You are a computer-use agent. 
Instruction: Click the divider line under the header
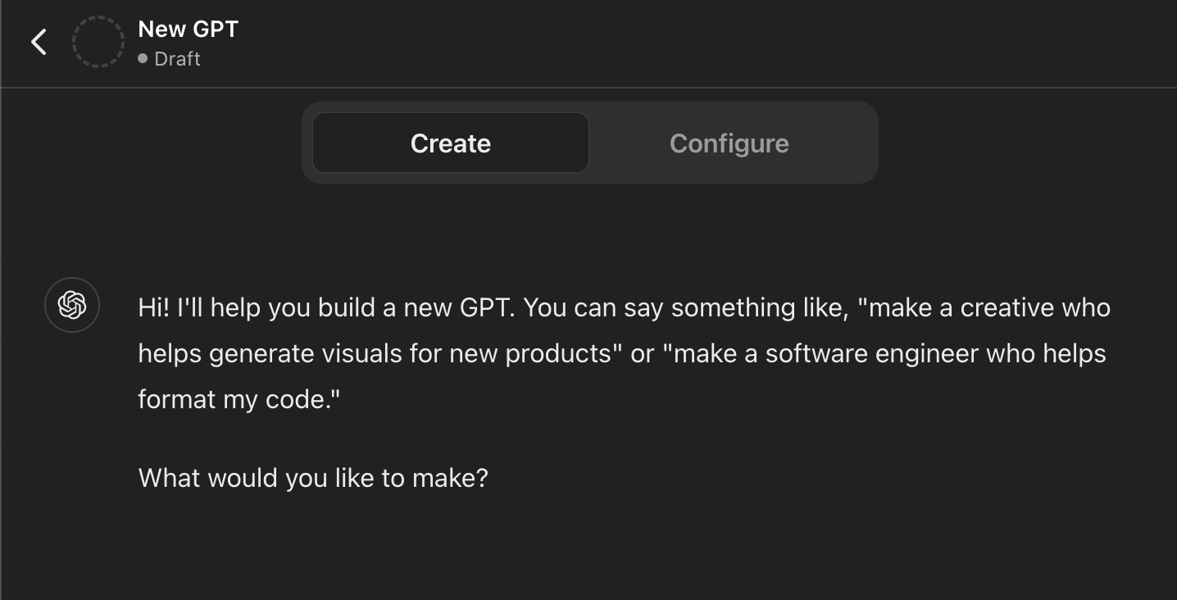tap(588, 87)
